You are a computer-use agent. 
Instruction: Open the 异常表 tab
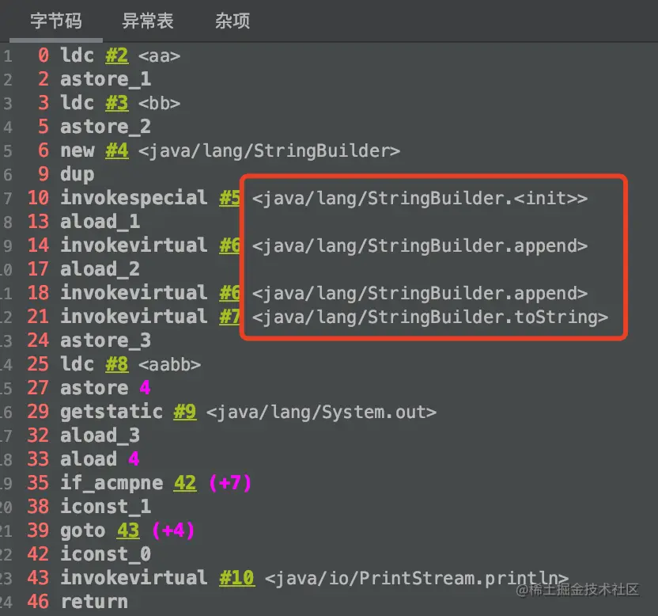(148, 21)
